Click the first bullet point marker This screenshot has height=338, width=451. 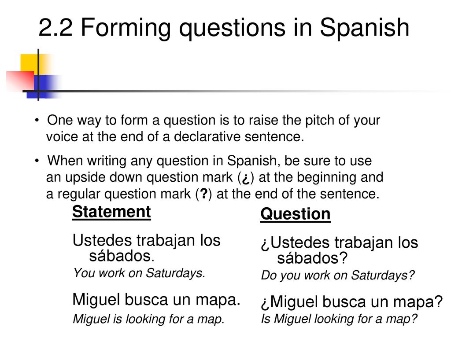37,120
